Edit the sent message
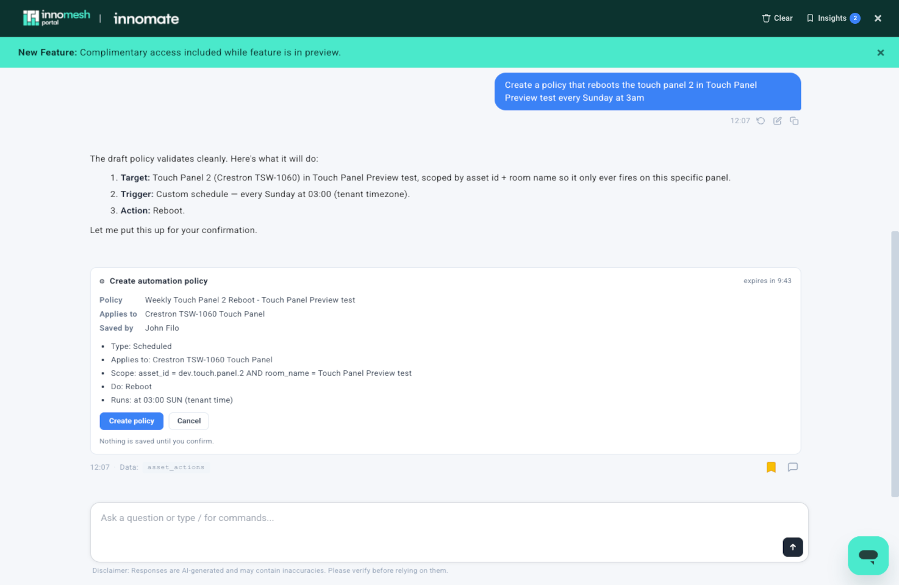Screen dimensions: 899x585 [777, 121]
